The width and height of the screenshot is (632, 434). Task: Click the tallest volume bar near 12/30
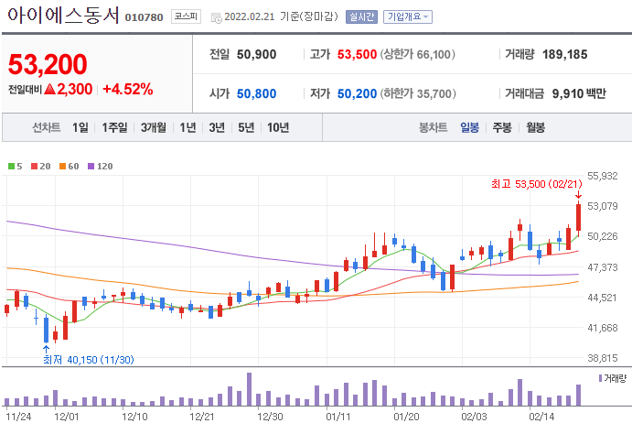tap(249, 389)
